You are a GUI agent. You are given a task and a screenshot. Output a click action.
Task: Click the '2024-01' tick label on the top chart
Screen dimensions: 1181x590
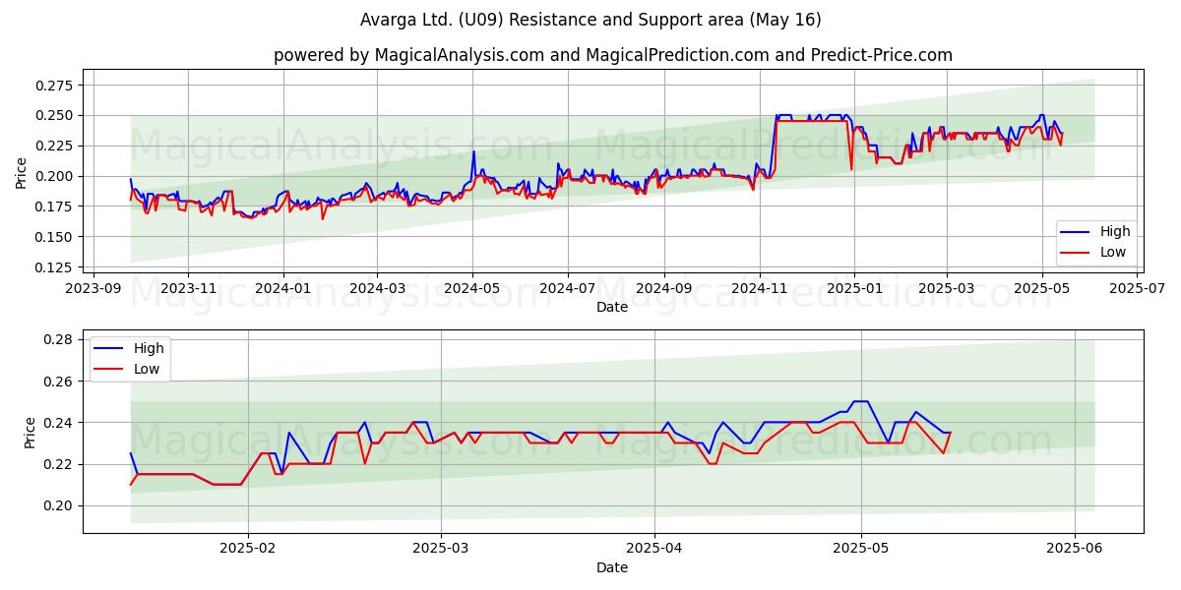coord(283,289)
